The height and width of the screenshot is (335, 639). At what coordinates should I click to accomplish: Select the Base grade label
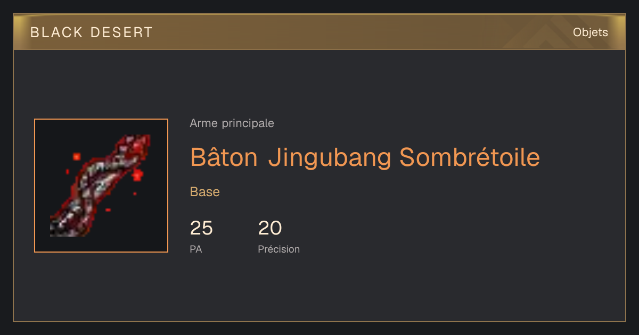(x=205, y=192)
